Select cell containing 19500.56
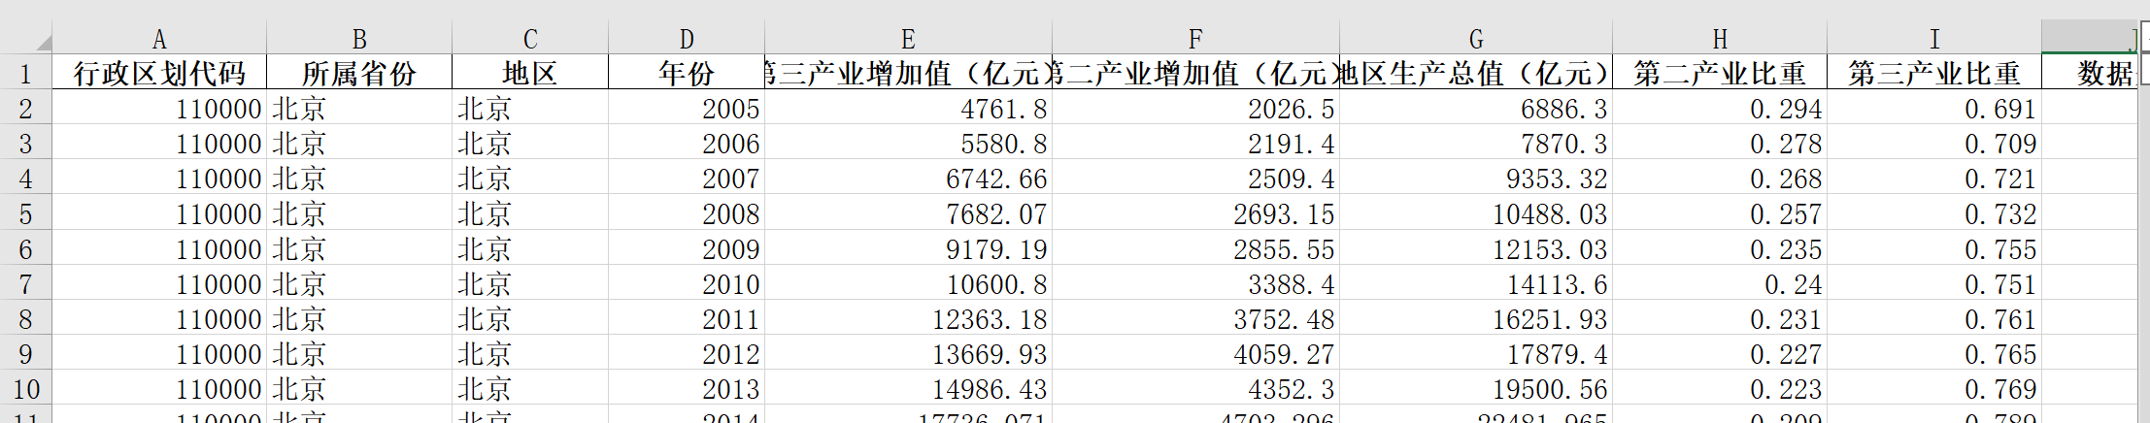2150x423 pixels. click(1476, 389)
